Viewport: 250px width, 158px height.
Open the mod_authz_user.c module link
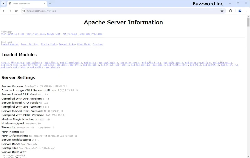tap(11, 65)
